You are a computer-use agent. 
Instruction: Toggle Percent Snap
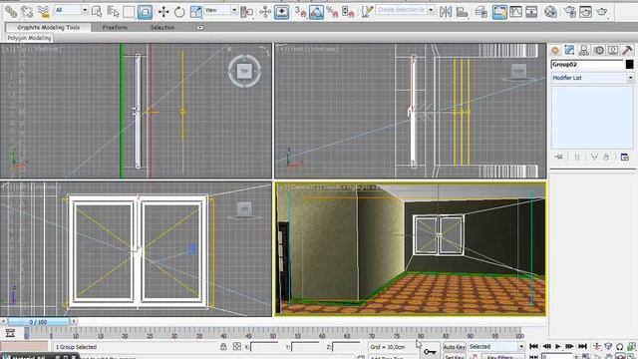(x=332, y=11)
